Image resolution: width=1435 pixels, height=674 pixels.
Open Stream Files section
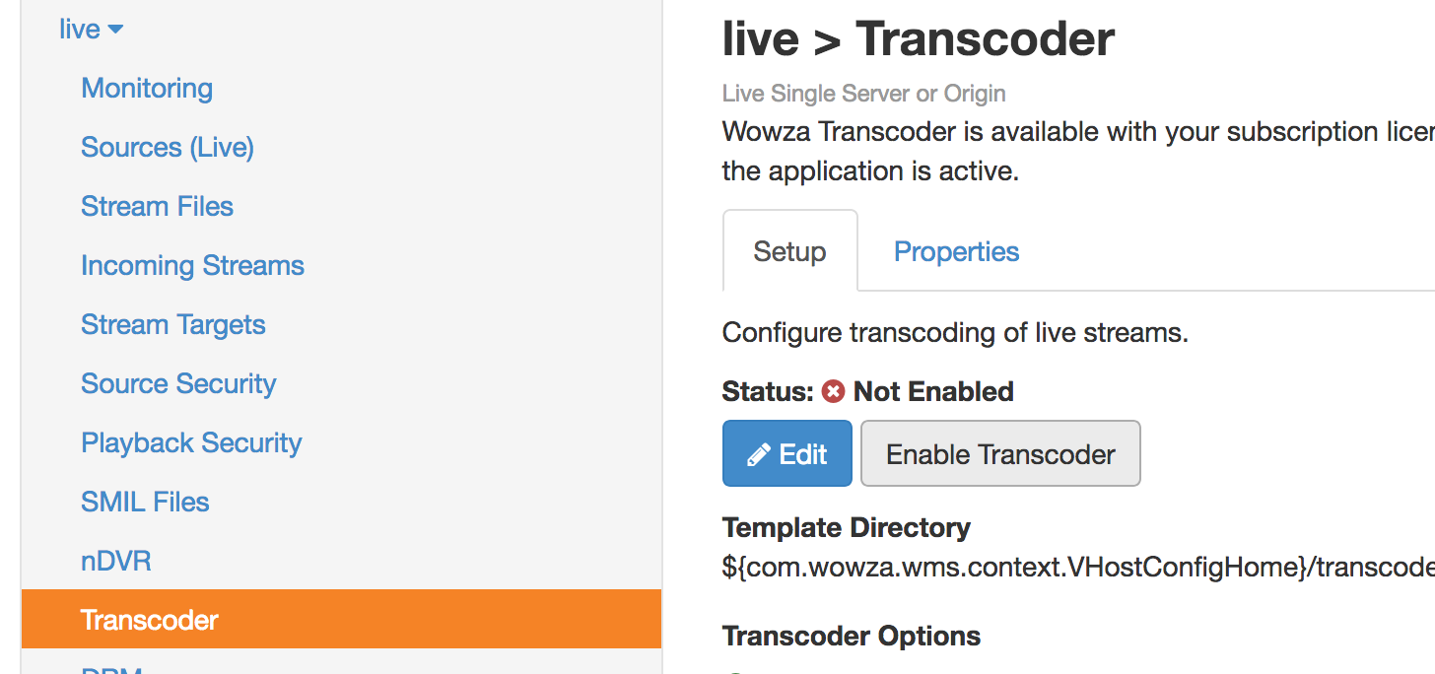pyautogui.click(x=157, y=207)
